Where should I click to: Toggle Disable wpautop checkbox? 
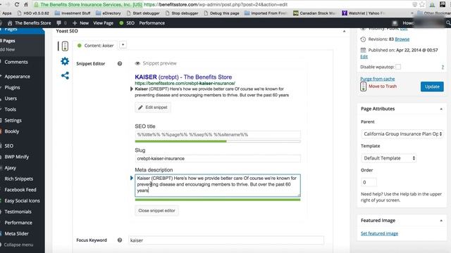(398, 67)
